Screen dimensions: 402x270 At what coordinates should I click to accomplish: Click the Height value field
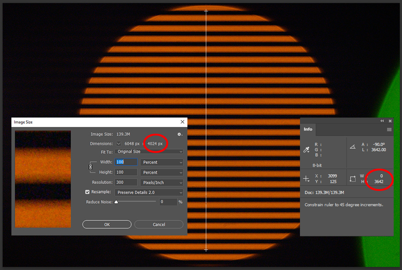pyautogui.click(x=126, y=172)
